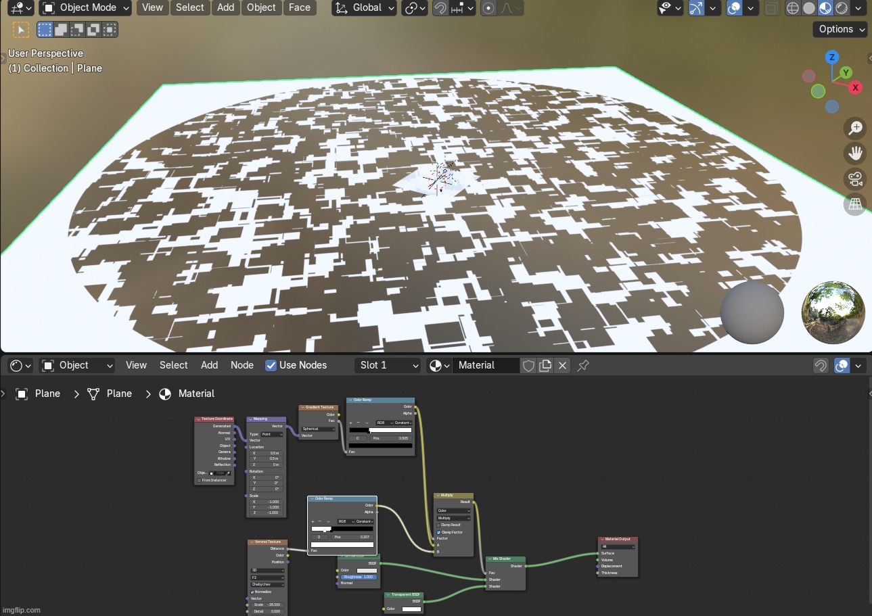Click the Roughness slider in Diffuse BSDF
Image resolution: width=872 pixels, height=616 pixels.
coord(359,577)
